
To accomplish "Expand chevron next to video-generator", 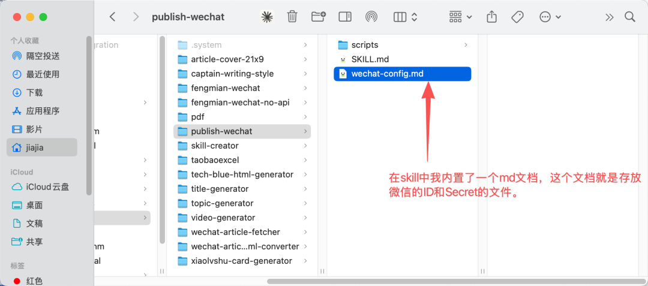I will (x=305, y=218).
